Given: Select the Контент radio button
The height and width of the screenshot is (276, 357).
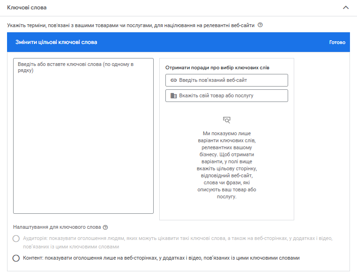Looking at the screenshot, I should (16, 258).
